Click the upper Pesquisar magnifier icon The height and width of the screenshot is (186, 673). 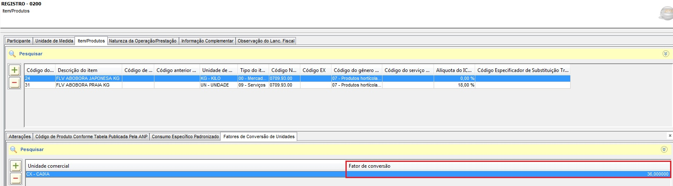pyautogui.click(x=12, y=54)
